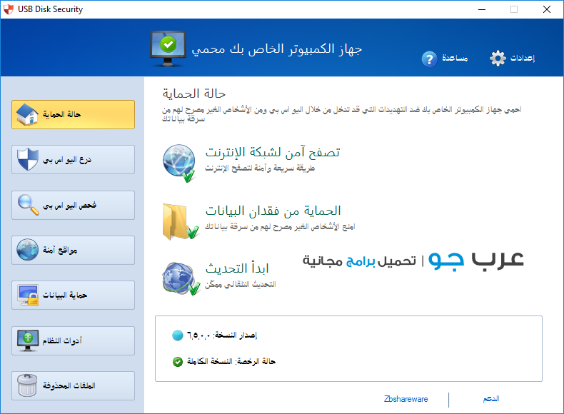This screenshot has height=414, width=564.
Task: Open the Zbshareware link
Action: (x=406, y=399)
